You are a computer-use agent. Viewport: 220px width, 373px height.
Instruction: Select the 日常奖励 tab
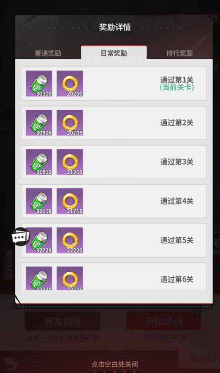click(x=114, y=52)
